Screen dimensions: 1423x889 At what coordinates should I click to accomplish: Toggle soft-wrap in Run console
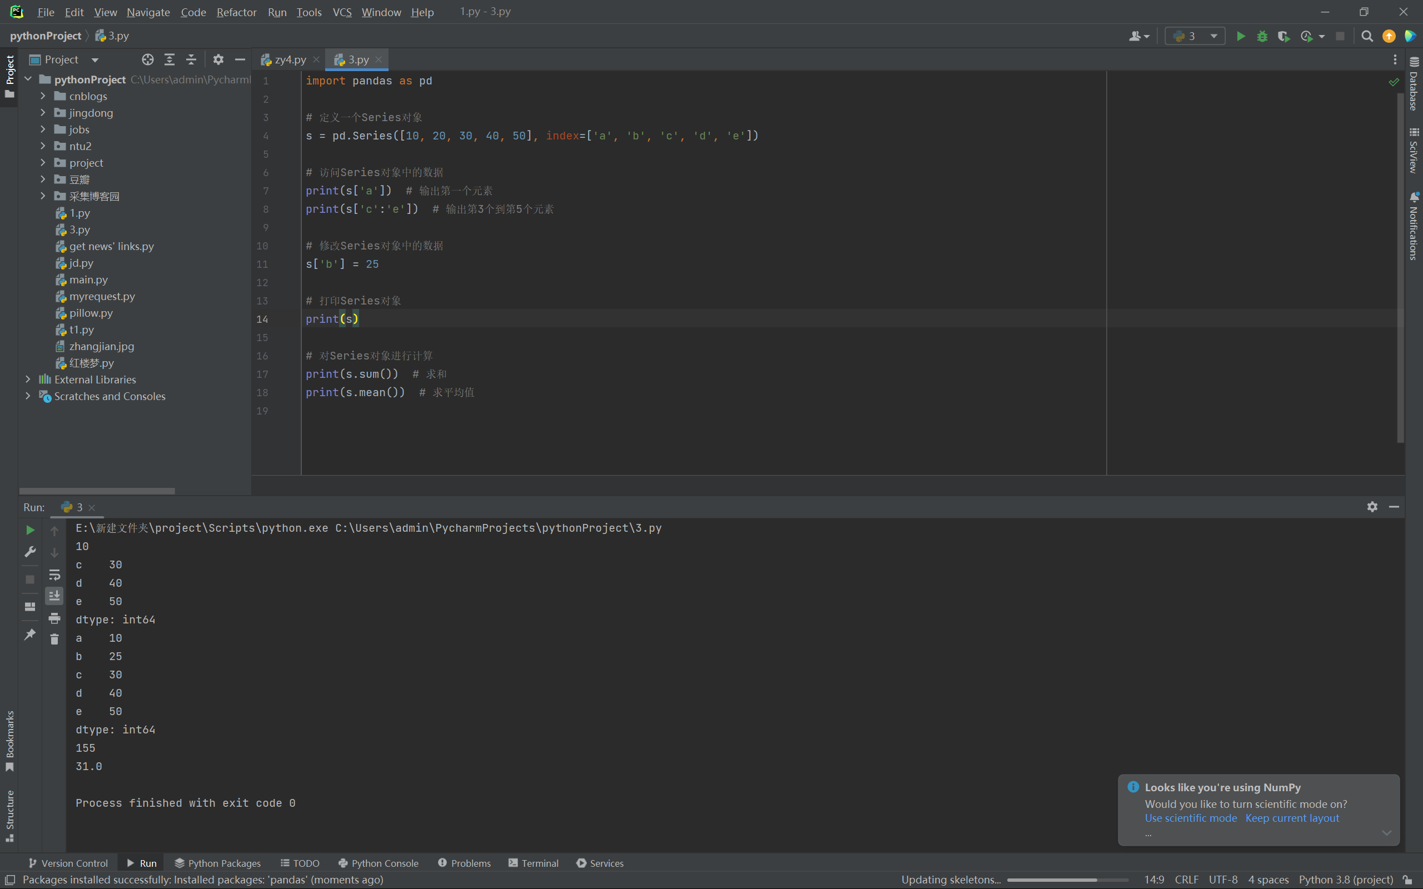tap(54, 575)
